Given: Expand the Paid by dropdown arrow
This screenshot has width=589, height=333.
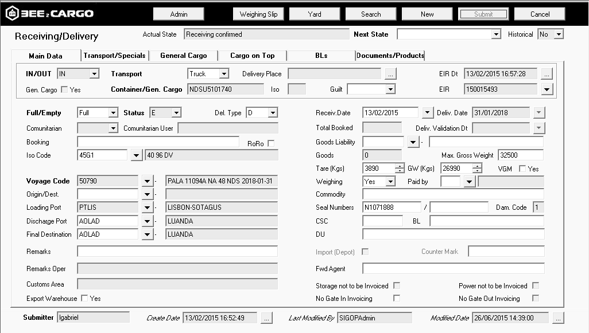Looking at the screenshot, I should pyautogui.click(x=469, y=182).
